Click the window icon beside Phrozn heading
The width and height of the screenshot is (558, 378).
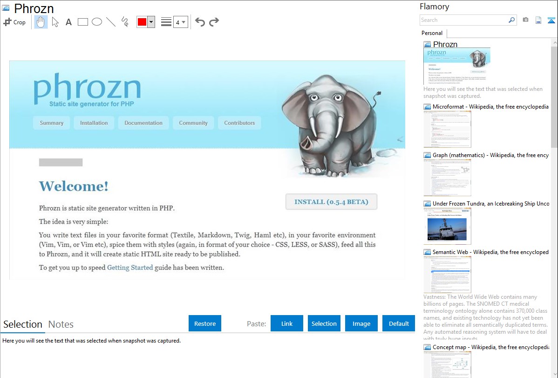(x=6, y=7)
